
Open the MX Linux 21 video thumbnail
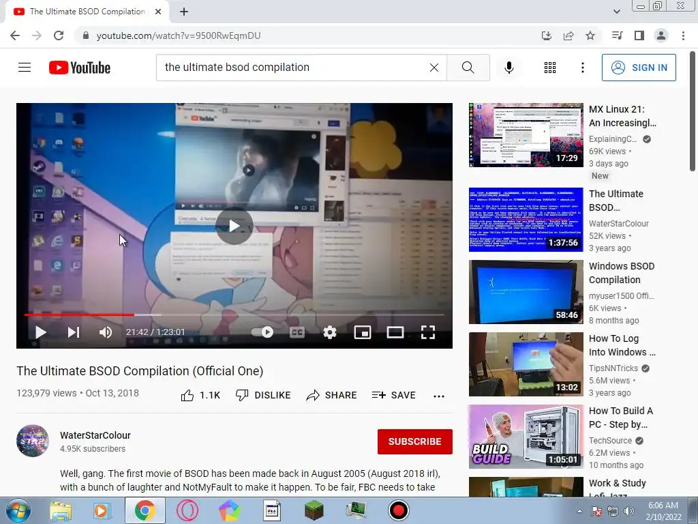pyautogui.click(x=526, y=135)
